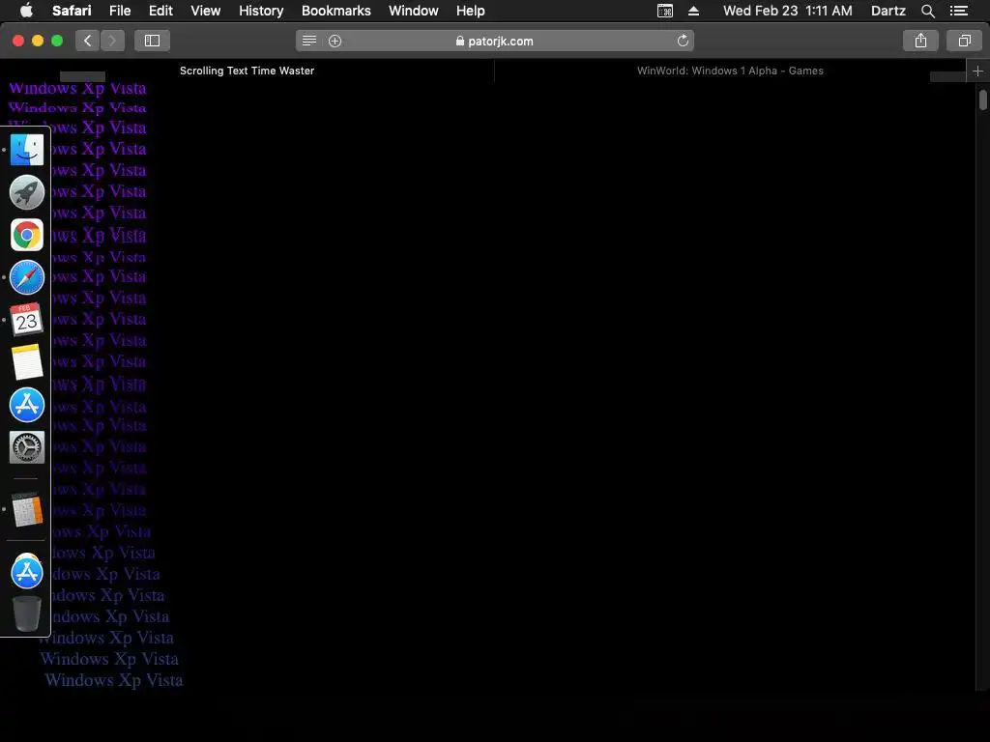Switch to Scrolling Text Time Waster tab
Image resolution: width=990 pixels, height=742 pixels.
point(247,71)
